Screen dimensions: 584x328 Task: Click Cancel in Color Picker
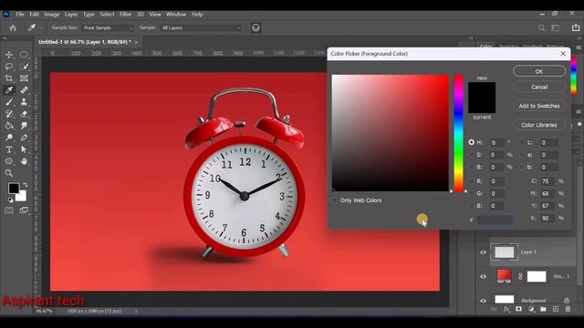point(539,87)
